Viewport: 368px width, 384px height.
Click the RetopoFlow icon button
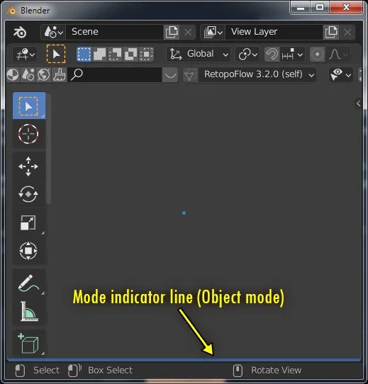pos(190,75)
